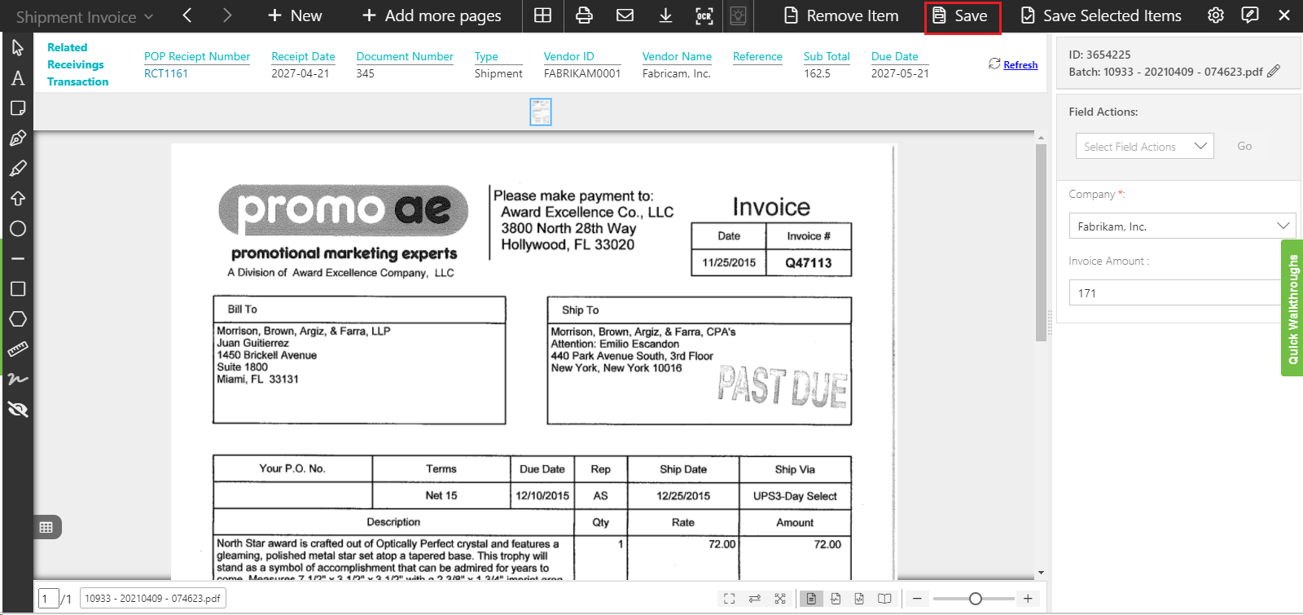Image resolution: width=1303 pixels, height=615 pixels.
Task: Click Save Selected Items in top bar
Action: 1101,15
